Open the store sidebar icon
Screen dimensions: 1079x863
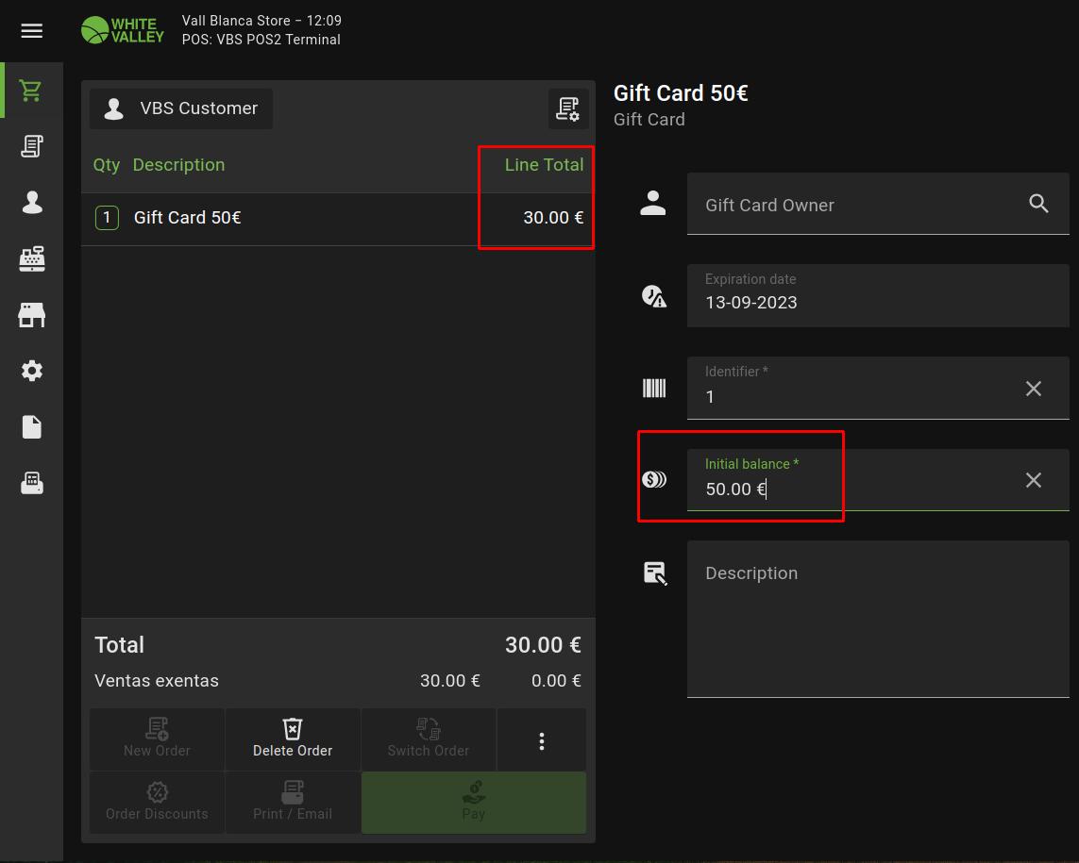tap(31, 315)
